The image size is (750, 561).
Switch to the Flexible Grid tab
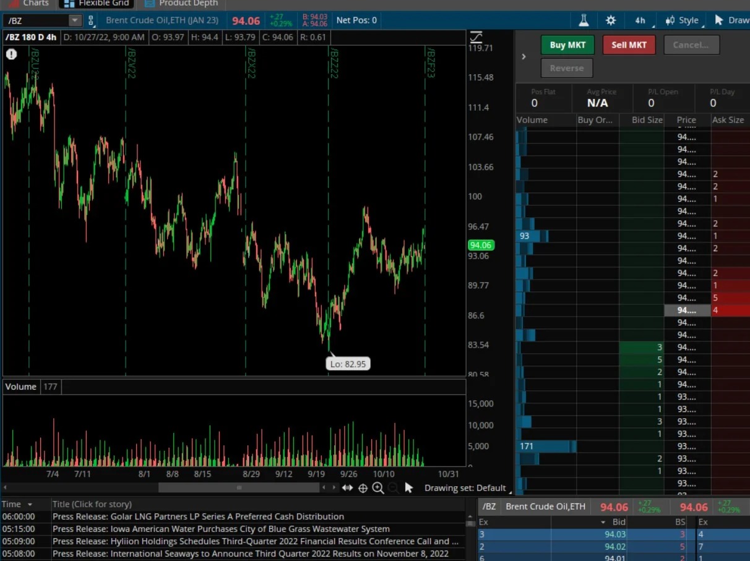[x=95, y=4]
